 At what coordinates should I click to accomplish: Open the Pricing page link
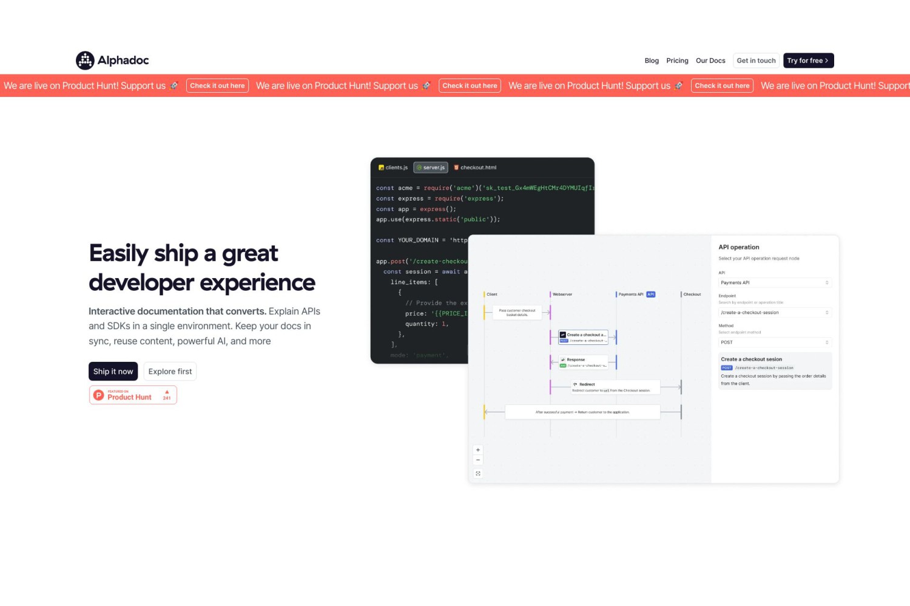pos(677,61)
